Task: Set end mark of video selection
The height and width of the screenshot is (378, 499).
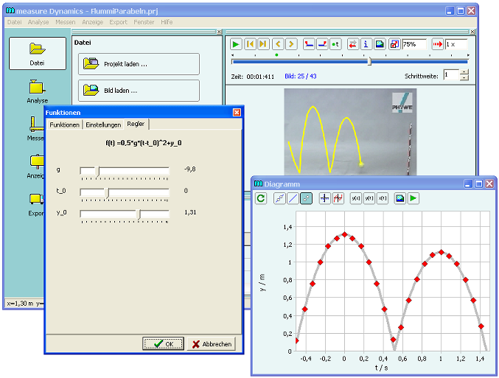Action: (322, 44)
